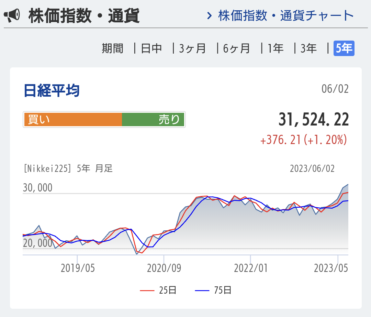Click the highlighted 5年 period tab
371x317 pixels.
point(344,48)
